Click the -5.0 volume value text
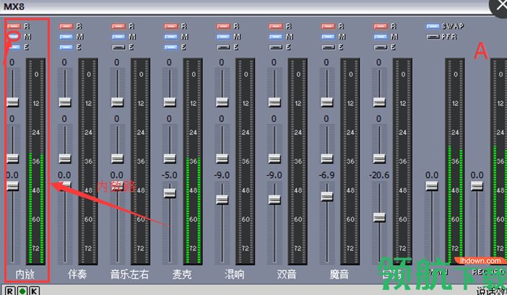Image resolution: width=507 pixels, height=295 pixels. (170, 175)
